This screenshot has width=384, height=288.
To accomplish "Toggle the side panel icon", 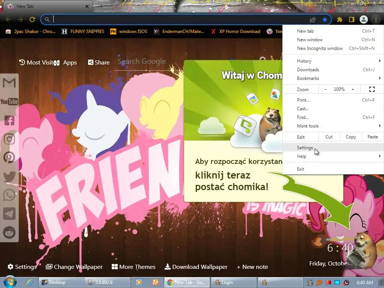I will coord(352,19).
